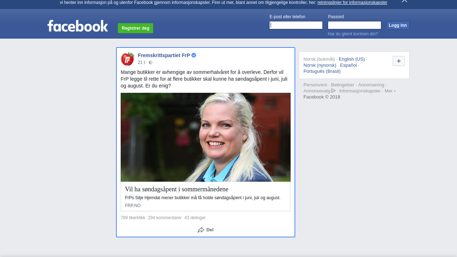Show 789 likerklikk reactions
This screenshot has height=257, width=457.
coord(133,218)
